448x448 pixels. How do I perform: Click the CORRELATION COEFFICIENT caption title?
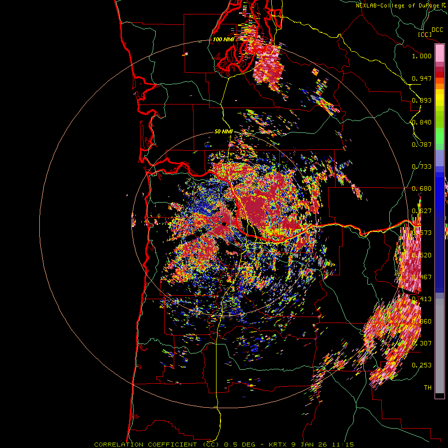(x=145, y=445)
